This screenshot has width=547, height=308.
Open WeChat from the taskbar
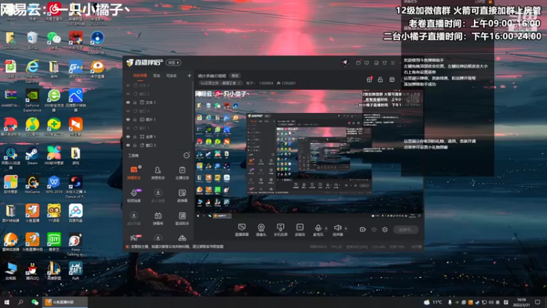35,302
